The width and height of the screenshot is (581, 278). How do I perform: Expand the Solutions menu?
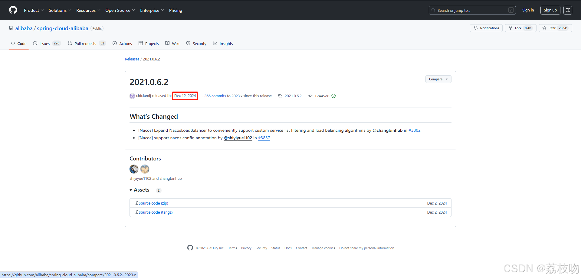(60, 10)
